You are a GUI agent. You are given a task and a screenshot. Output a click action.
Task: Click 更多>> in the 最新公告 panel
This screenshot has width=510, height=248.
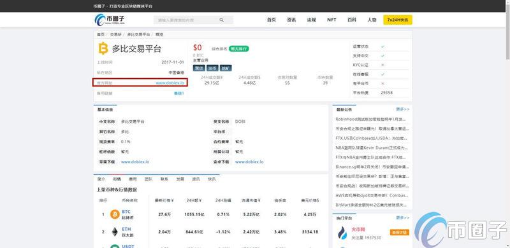tap(403, 109)
